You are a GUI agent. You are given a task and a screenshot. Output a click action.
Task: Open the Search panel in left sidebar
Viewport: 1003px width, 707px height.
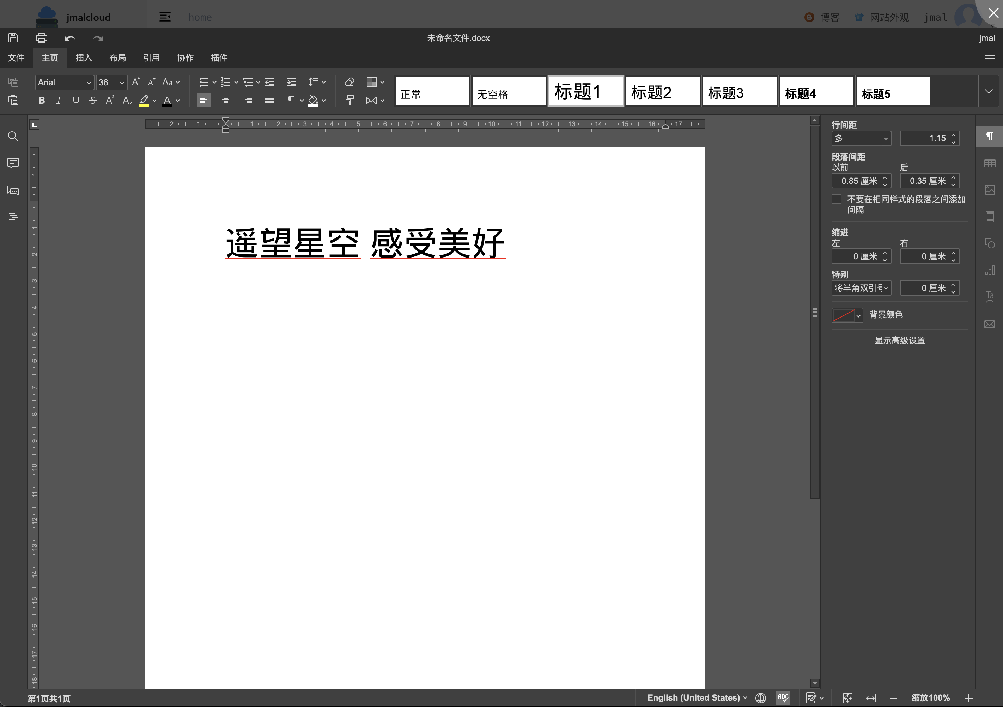pos(13,136)
